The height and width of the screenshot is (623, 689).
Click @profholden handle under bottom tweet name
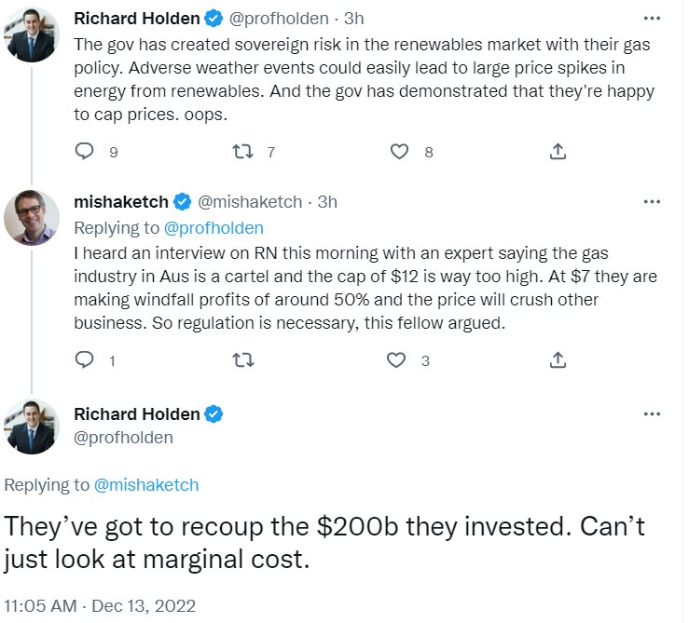pyautogui.click(x=123, y=437)
